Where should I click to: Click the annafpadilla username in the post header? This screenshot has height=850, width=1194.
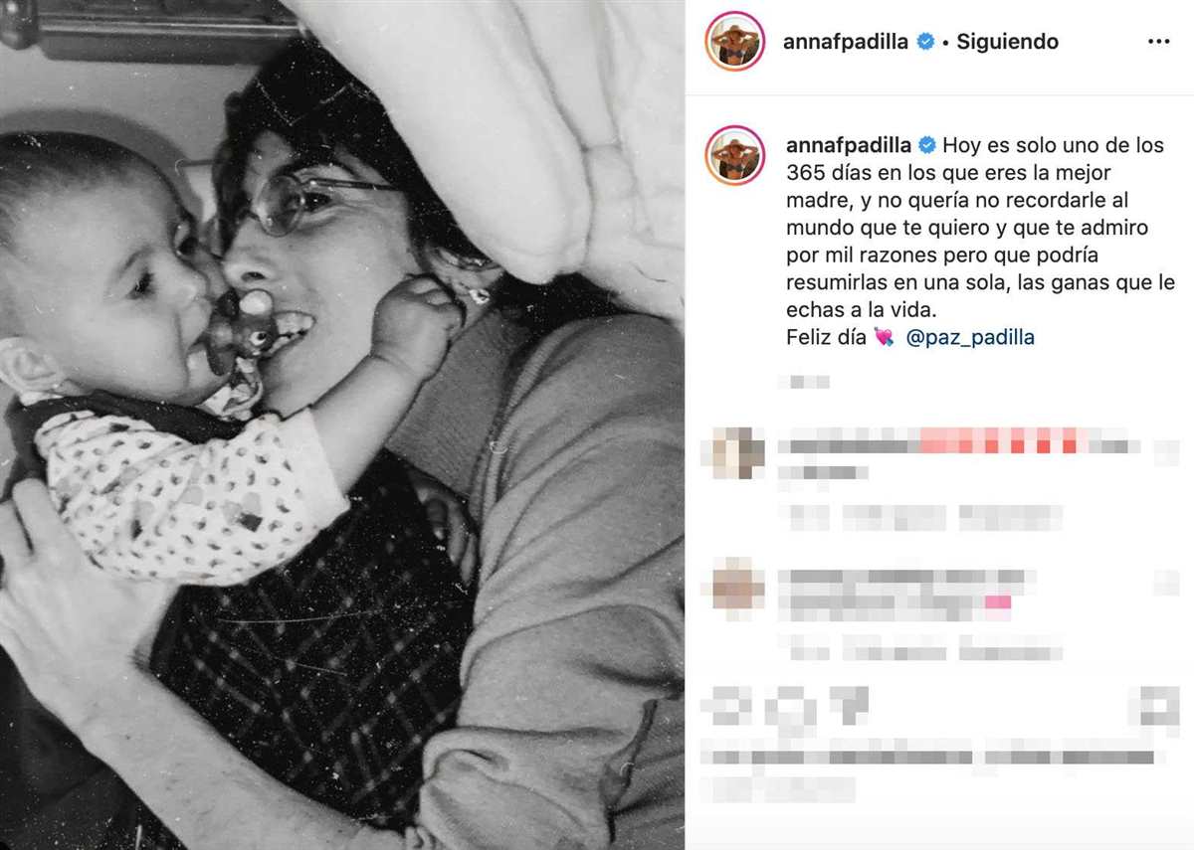click(846, 42)
